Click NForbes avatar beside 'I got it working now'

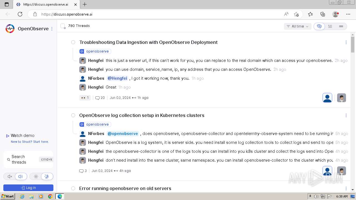[83, 78]
